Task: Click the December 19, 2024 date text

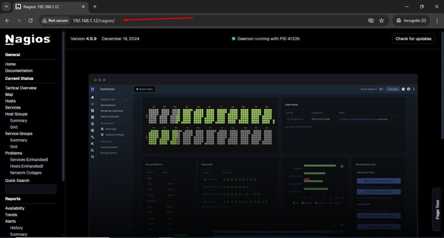Action: pos(121,39)
